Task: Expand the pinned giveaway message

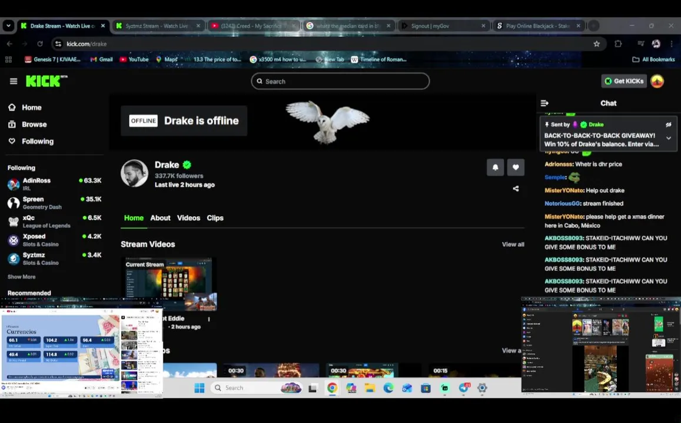Action: (x=669, y=138)
